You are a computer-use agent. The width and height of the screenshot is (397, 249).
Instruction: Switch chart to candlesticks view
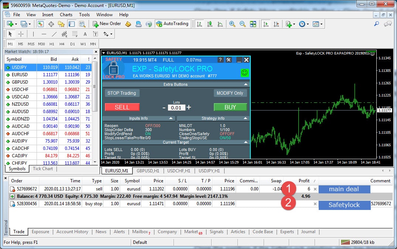click(x=210, y=24)
